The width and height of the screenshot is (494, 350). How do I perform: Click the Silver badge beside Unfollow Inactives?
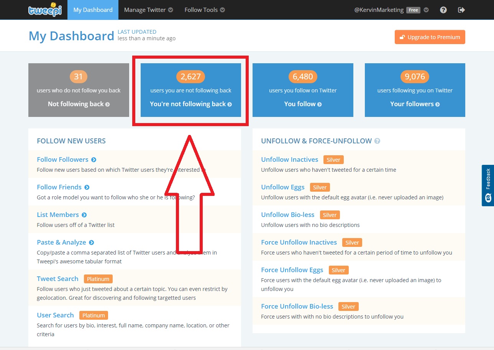tap(333, 160)
